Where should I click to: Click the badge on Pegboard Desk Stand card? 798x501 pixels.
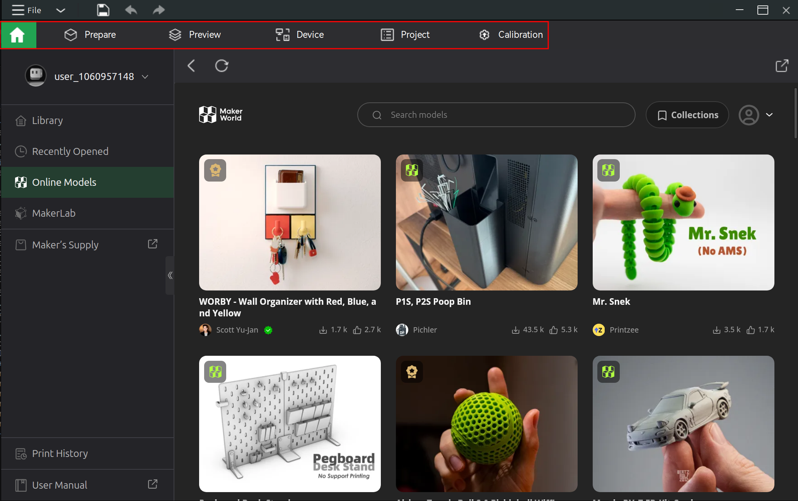click(215, 372)
